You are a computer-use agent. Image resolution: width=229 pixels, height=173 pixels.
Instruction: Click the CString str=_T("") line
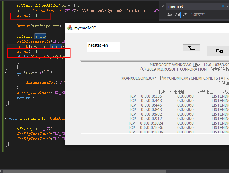point(38,129)
